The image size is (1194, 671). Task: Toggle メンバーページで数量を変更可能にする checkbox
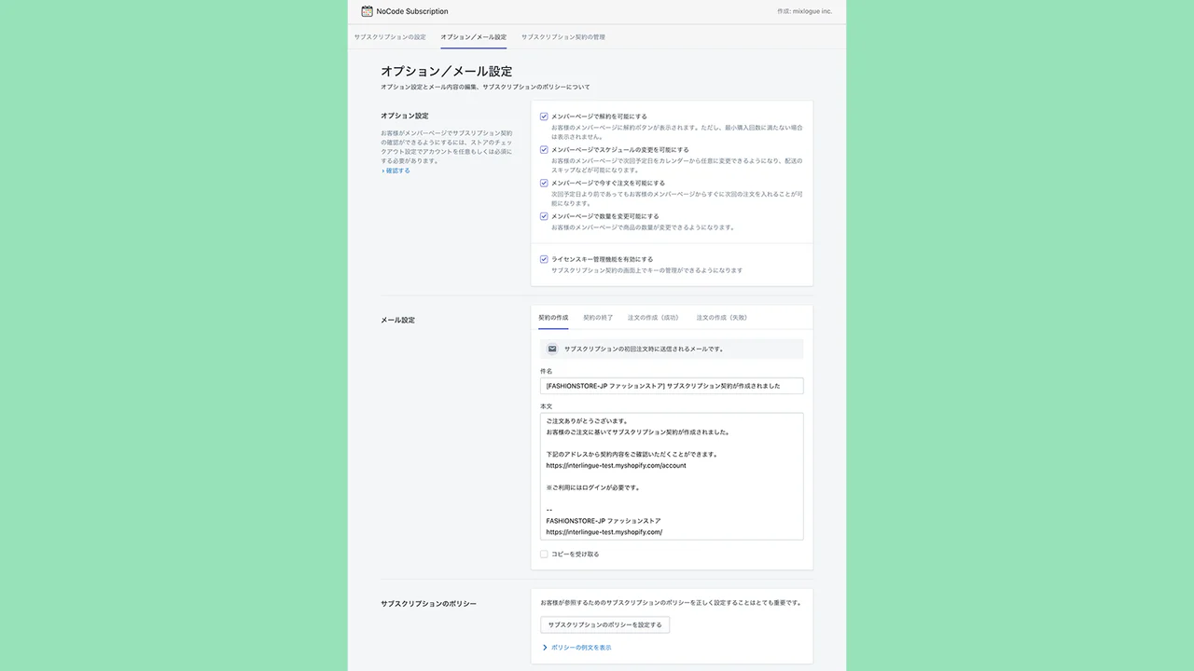(x=544, y=216)
